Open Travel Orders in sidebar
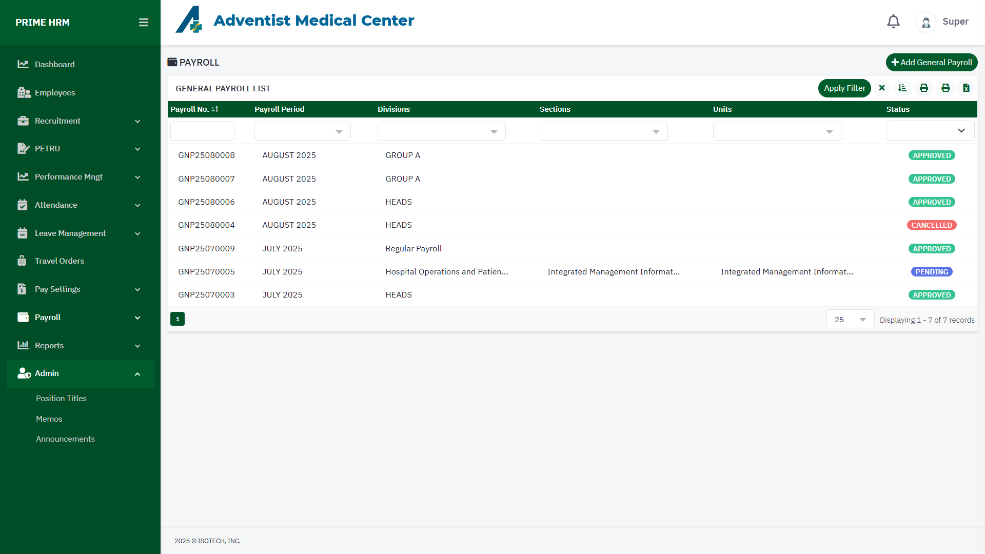Viewport: 985px width, 554px height. click(x=60, y=261)
